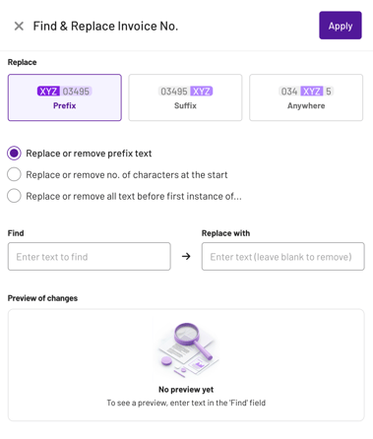Click the arrow icon between Find and Replace

click(x=186, y=256)
